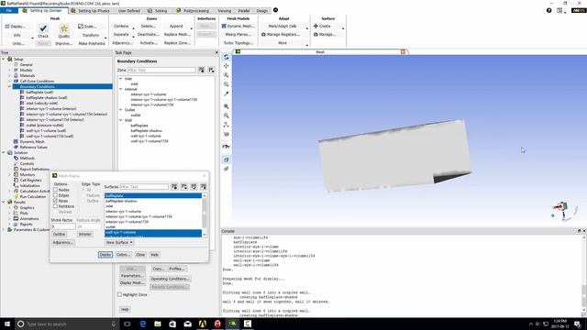The height and width of the screenshot is (330, 587).
Task: Select inlet (velocity-inlet) in the tree
Action: point(42,103)
